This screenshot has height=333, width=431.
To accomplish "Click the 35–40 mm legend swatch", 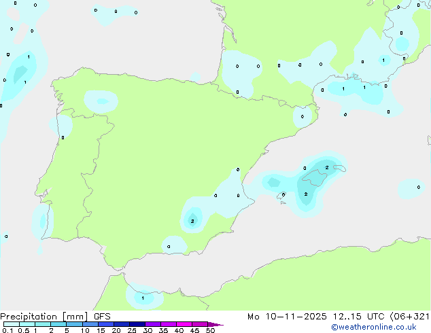I will [x=169, y=324].
